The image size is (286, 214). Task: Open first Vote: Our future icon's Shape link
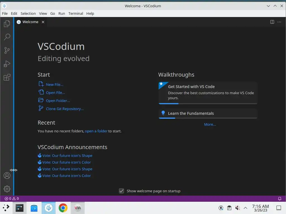(67, 155)
